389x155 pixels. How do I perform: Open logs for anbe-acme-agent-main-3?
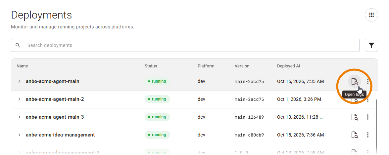tap(355, 117)
